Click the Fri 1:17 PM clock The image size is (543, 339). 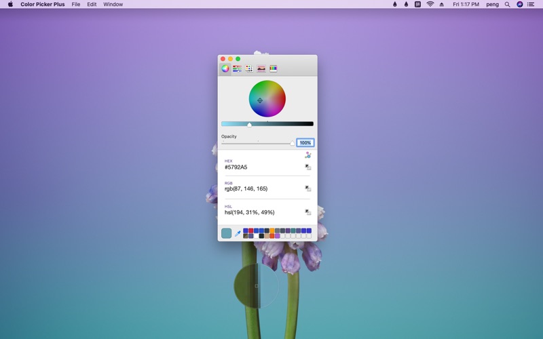[466, 4]
